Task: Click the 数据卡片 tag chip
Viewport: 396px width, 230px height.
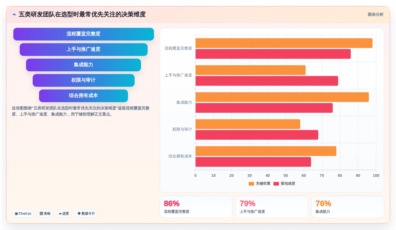Action: click(86, 213)
